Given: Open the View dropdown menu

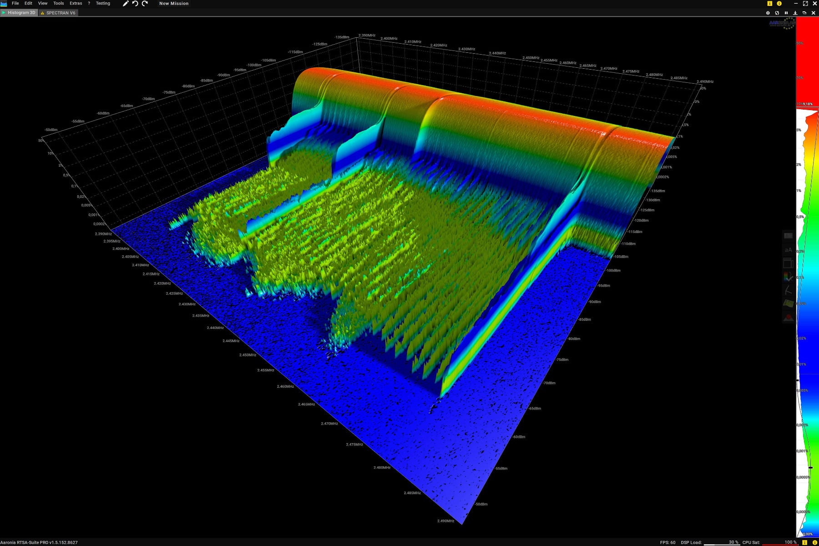Looking at the screenshot, I should point(42,3).
